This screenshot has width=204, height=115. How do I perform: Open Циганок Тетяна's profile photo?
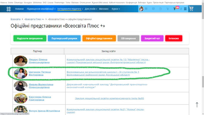[x=21, y=73]
